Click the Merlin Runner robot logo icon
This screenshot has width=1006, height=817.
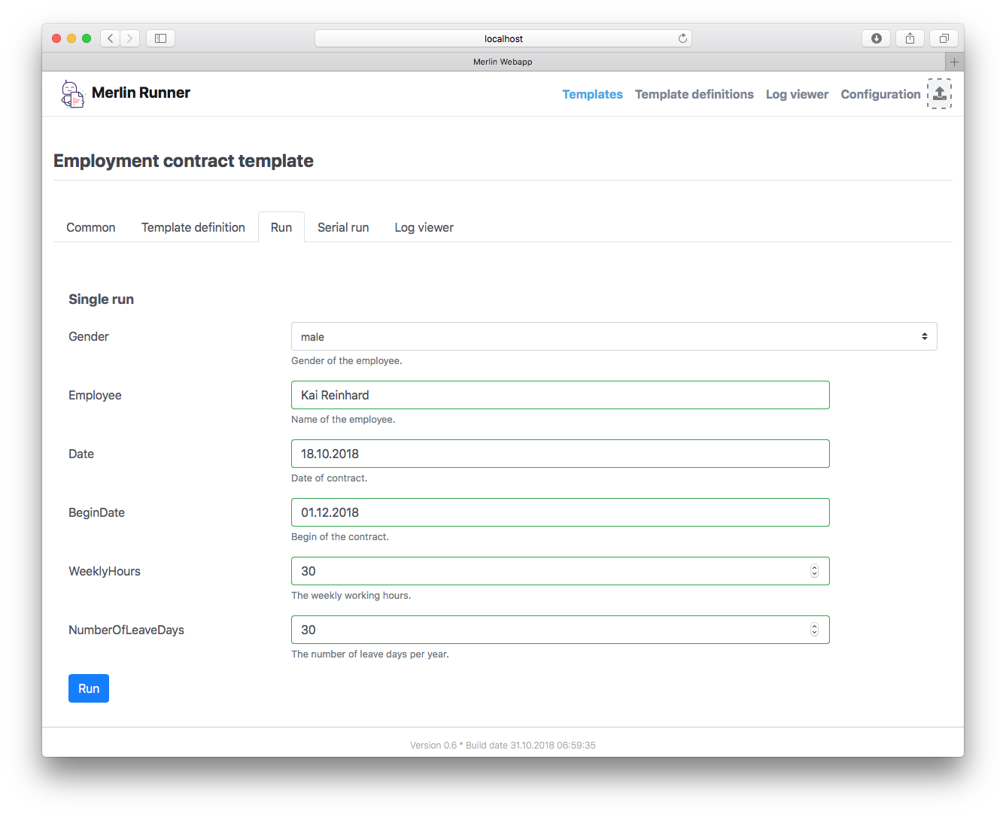(71, 93)
